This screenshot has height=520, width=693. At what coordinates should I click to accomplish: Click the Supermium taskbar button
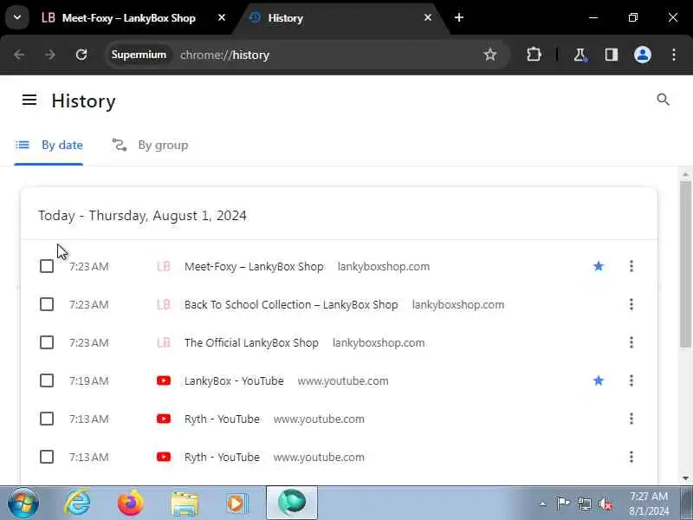coord(292,503)
